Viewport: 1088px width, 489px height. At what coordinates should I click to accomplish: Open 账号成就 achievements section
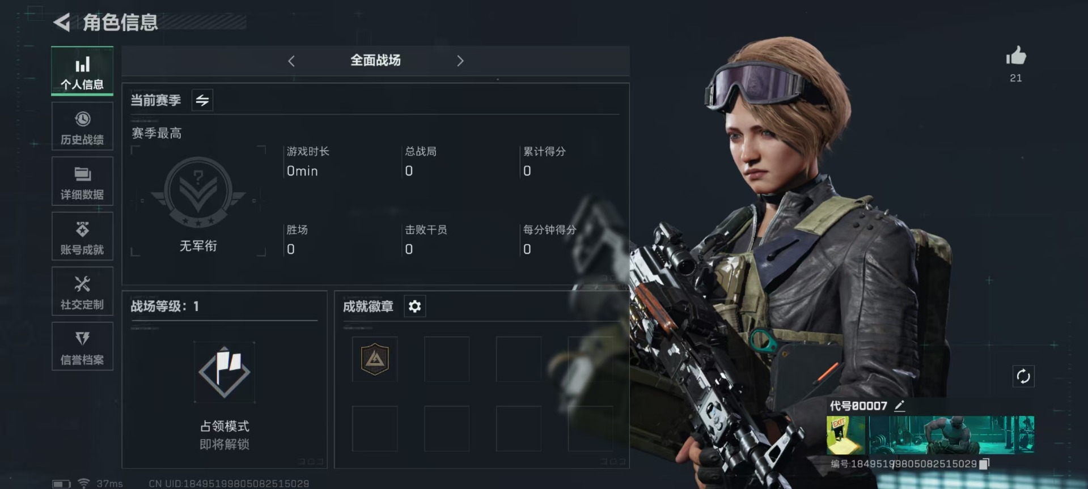pyautogui.click(x=82, y=236)
